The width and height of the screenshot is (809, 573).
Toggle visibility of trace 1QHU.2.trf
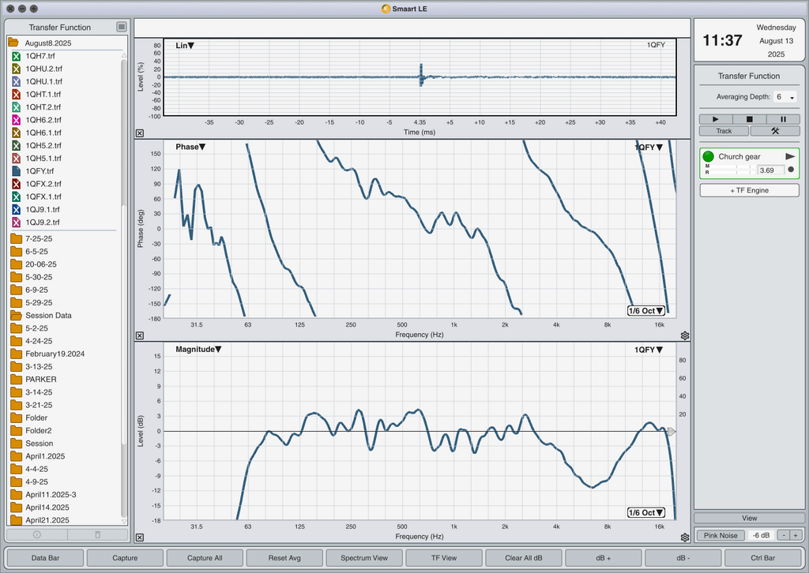click(16, 69)
